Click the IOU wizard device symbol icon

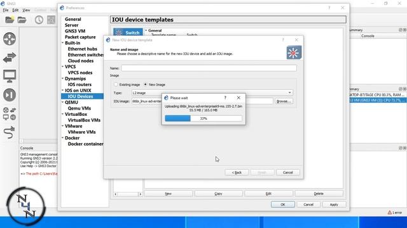pyautogui.click(x=294, y=53)
